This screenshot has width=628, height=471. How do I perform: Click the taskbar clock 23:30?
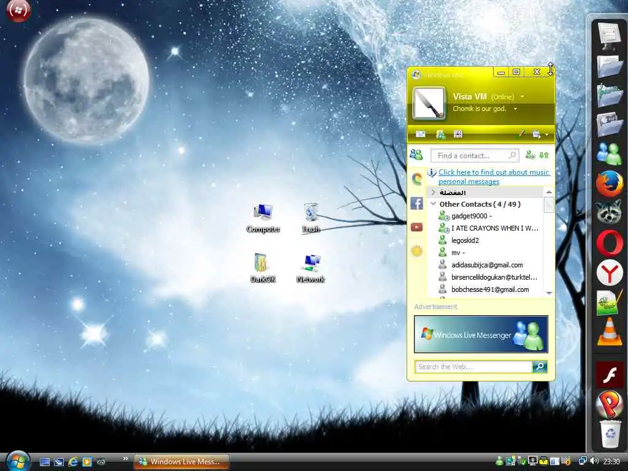coord(611,462)
